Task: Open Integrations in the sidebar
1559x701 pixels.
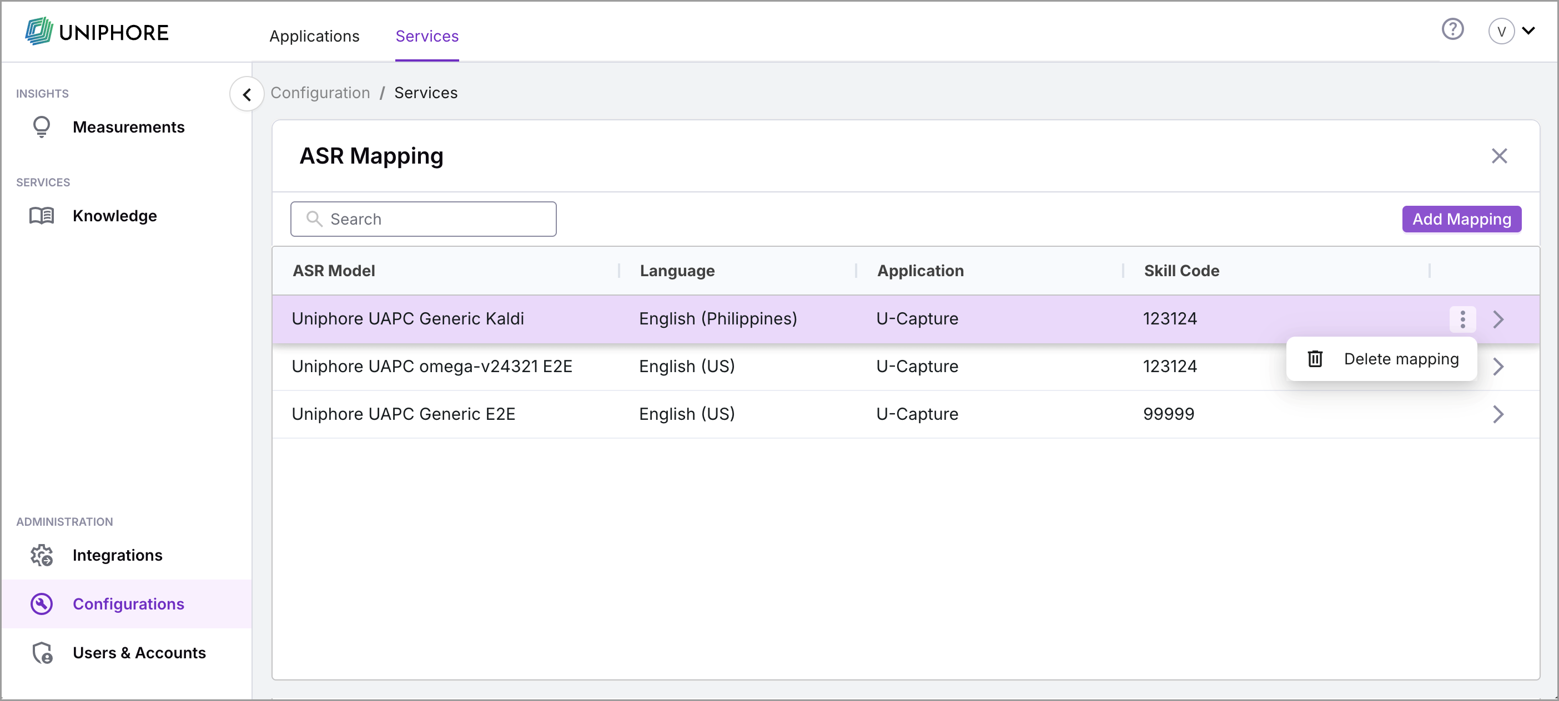Action: [126, 555]
